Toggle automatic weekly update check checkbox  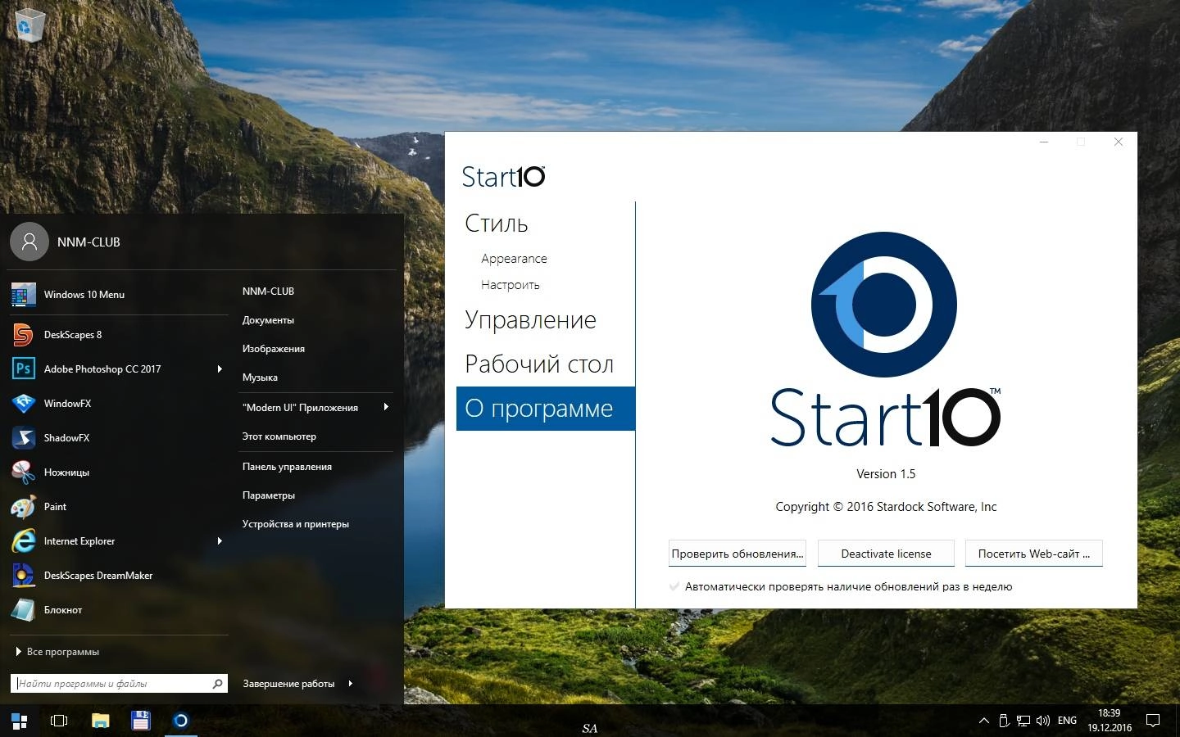tap(674, 586)
